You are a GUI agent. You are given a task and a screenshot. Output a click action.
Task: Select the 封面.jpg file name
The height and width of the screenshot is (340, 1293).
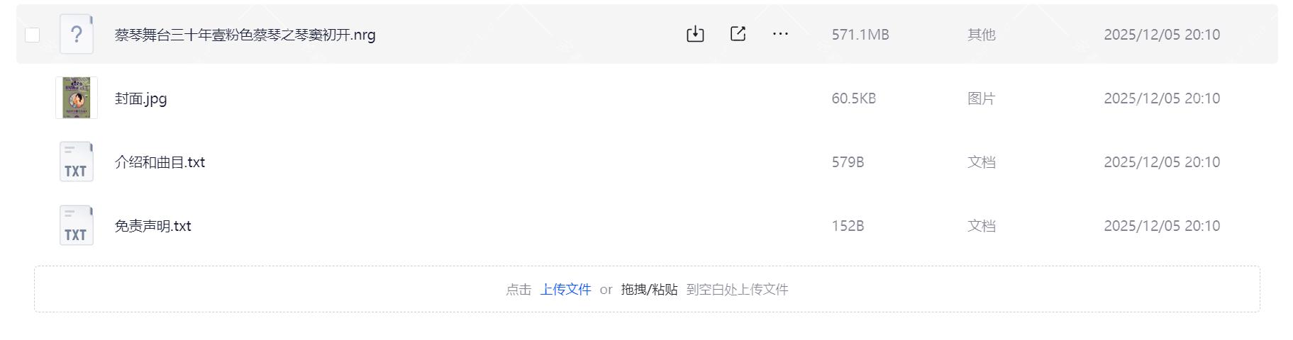pos(141,98)
